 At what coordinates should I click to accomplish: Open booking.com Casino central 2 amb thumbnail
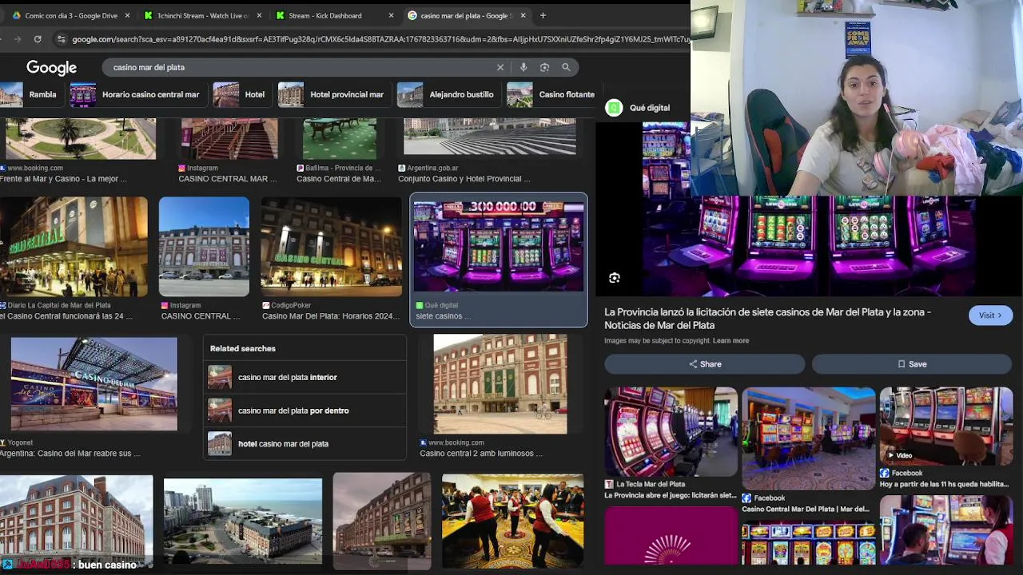[500, 384]
